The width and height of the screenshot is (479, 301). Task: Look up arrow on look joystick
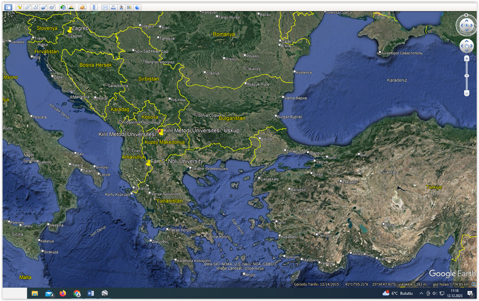[x=467, y=21]
